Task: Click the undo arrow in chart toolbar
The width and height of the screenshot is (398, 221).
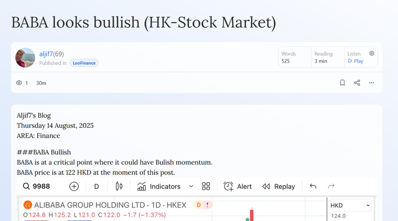Action: [313, 186]
